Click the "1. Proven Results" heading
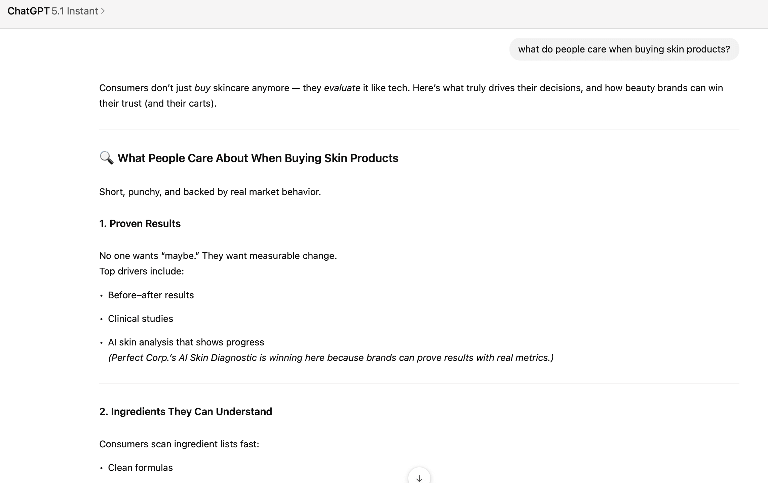Viewport: 768px width, 483px height. coord(140,224)
